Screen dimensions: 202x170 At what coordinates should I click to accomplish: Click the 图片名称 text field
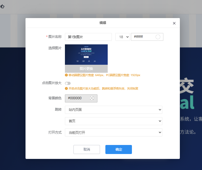pos(88,37)
